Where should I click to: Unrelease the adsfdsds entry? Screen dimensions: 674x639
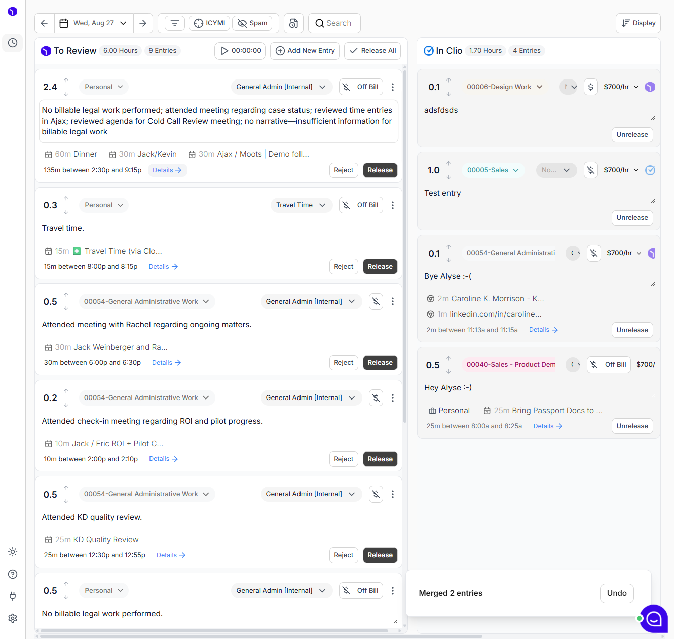(x=632, y=135)
